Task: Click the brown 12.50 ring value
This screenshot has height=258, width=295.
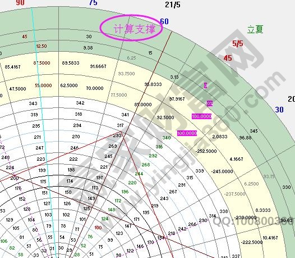Action: pos(42,46)
